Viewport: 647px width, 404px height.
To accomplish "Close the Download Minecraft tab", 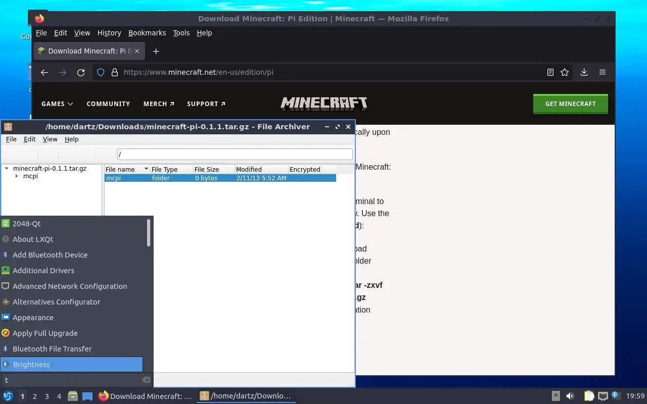I will point(137,51).
